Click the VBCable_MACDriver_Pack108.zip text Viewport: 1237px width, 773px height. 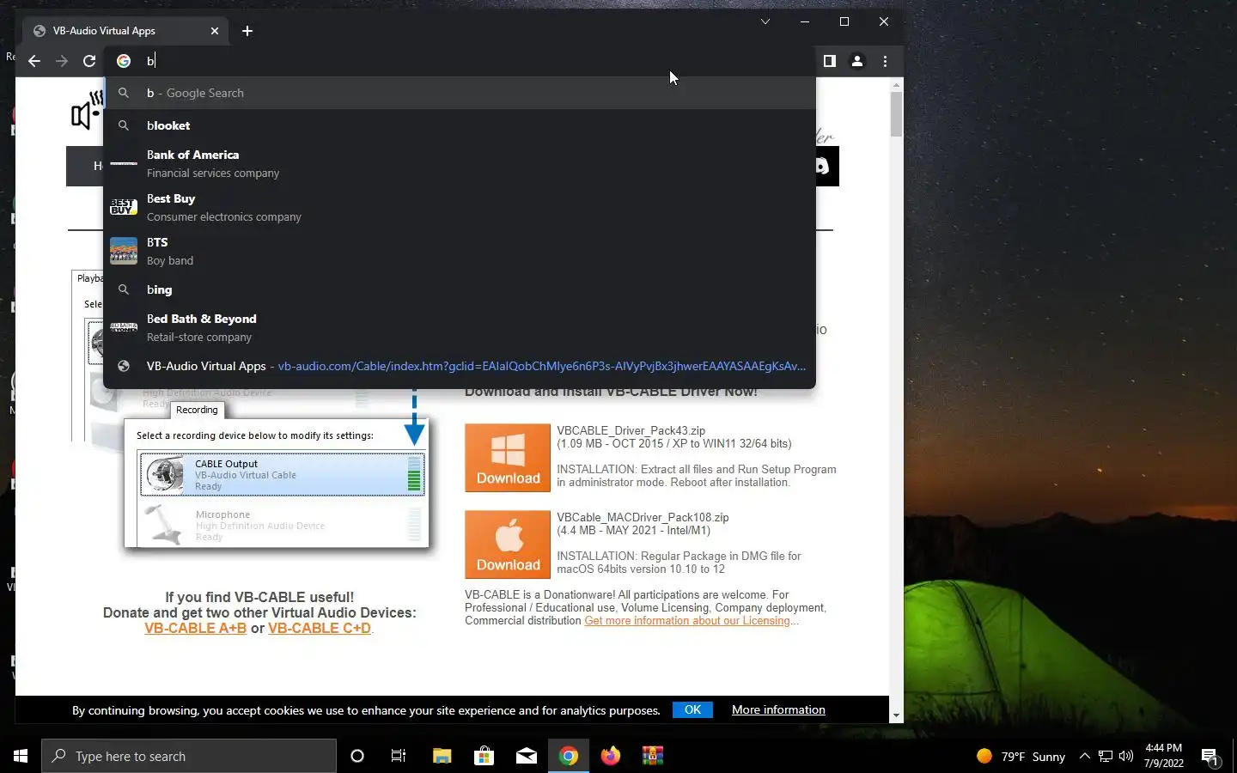643,517
